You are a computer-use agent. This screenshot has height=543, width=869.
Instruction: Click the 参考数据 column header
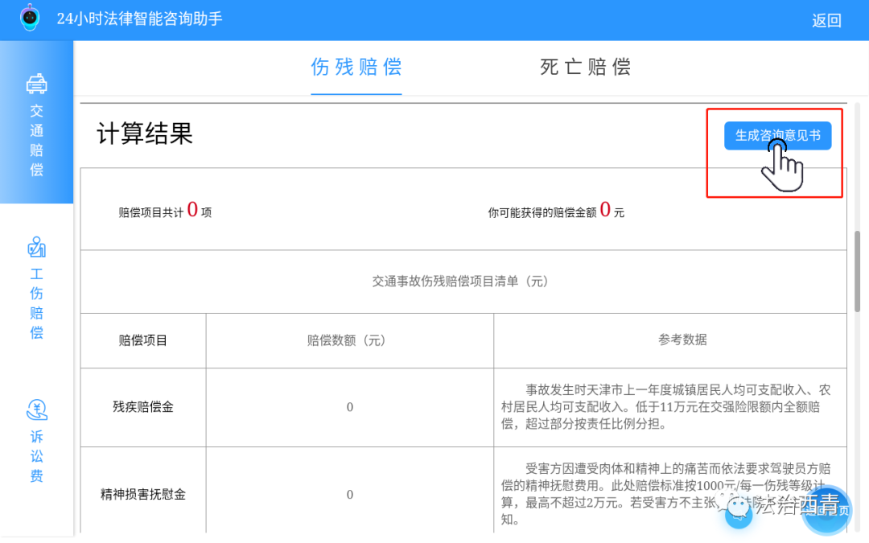[x=682, y=339]
